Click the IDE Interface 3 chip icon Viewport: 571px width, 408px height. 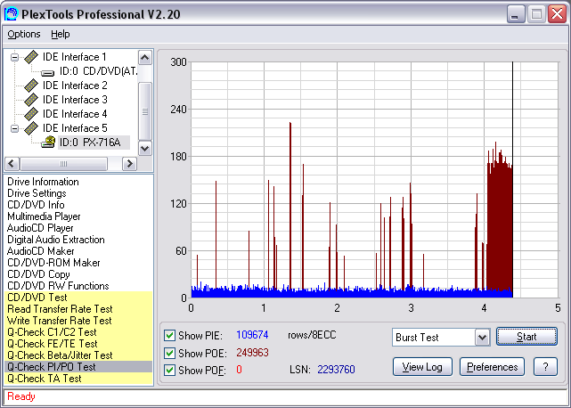point(31,100)
